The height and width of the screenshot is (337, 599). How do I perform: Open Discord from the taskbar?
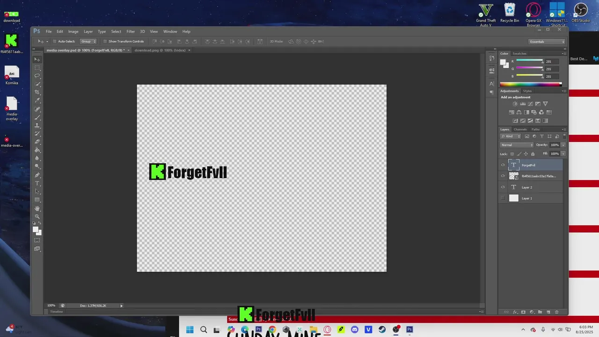click(x=355, y=330)
